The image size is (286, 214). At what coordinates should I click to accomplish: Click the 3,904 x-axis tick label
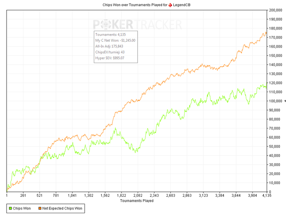(252, 196)
